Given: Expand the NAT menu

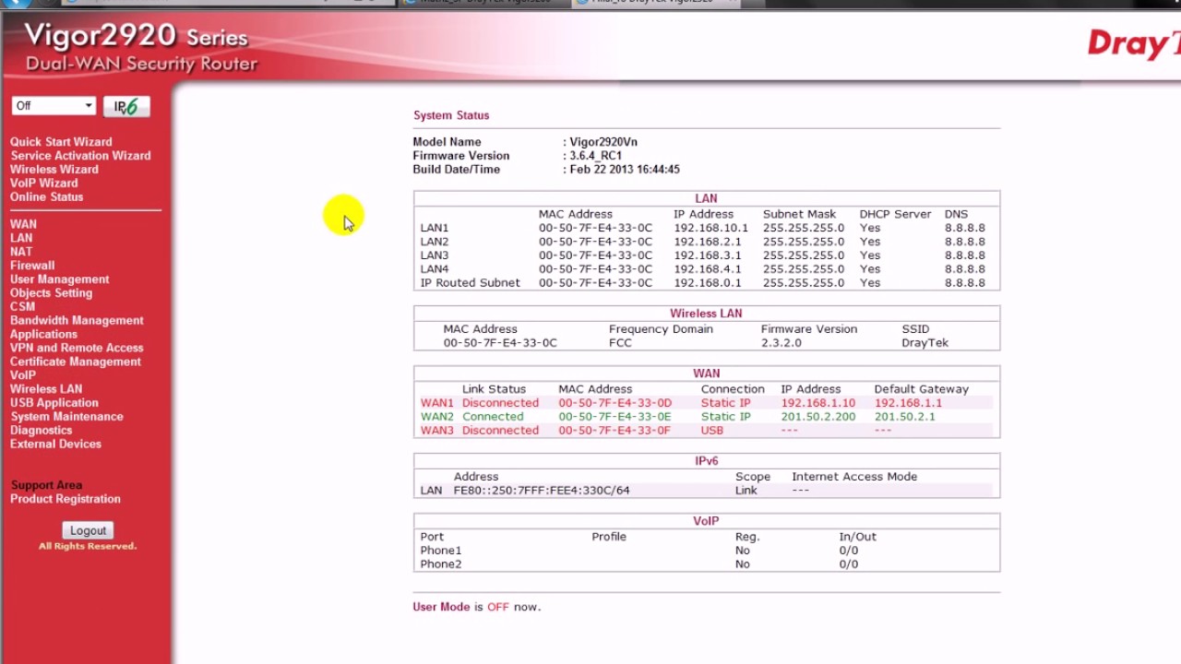Looking at the screenshot, I should coord(21,252).
